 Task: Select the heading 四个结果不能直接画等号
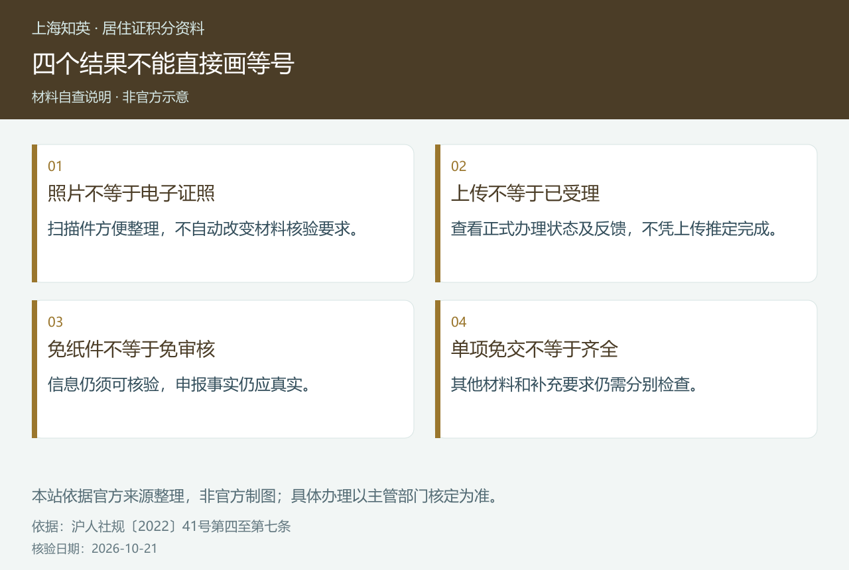(x=163, y=64)
